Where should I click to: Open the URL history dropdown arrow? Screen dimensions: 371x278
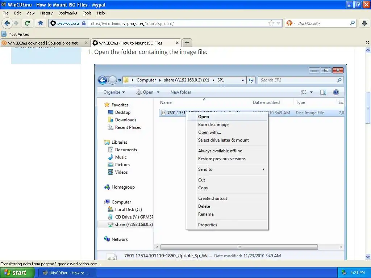[x=279, y=23]
